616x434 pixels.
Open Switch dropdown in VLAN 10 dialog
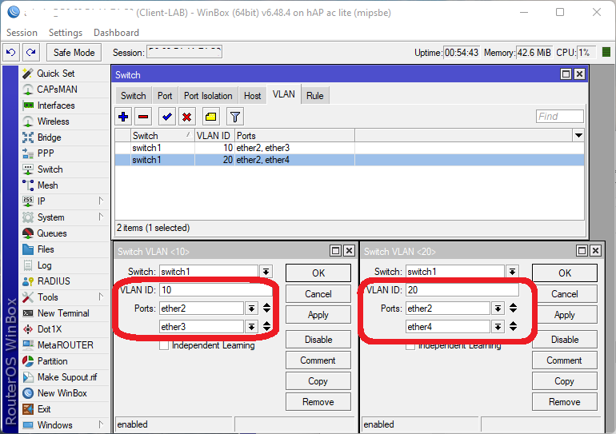[x=266, y=272]
